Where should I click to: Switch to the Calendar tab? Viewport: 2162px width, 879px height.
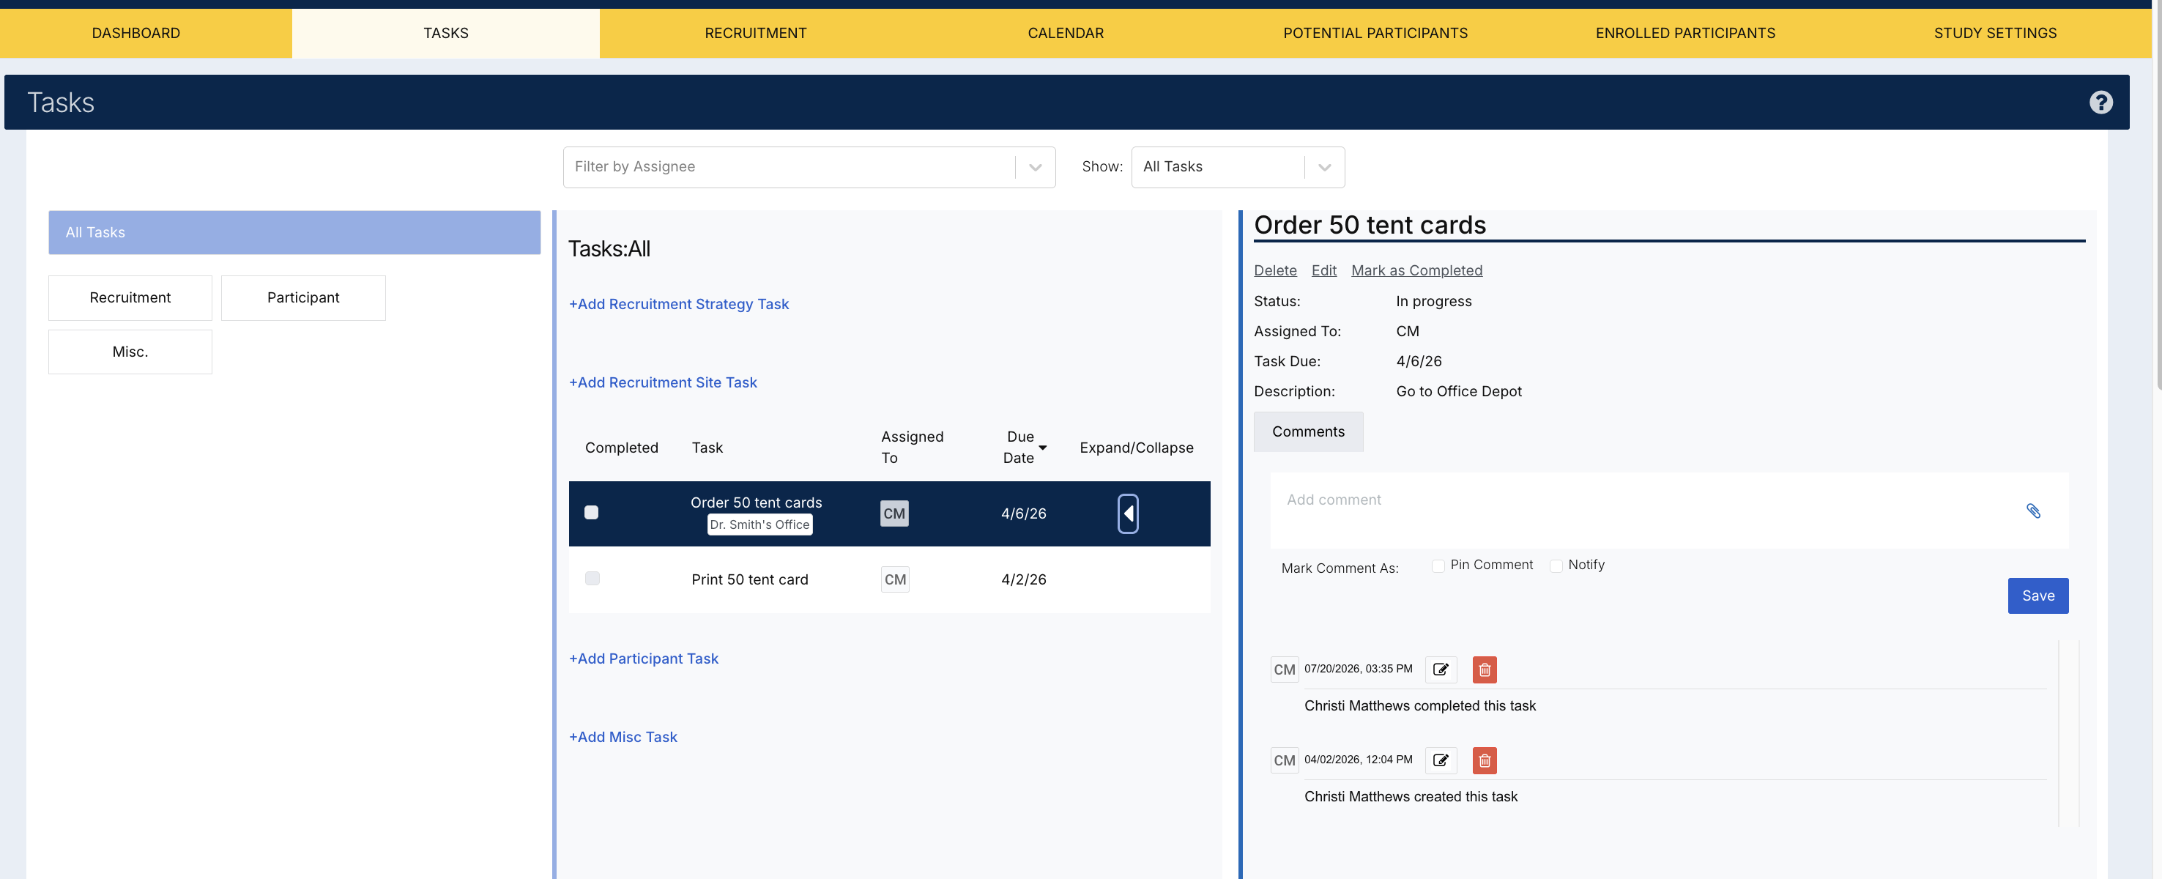point(1066,33)
